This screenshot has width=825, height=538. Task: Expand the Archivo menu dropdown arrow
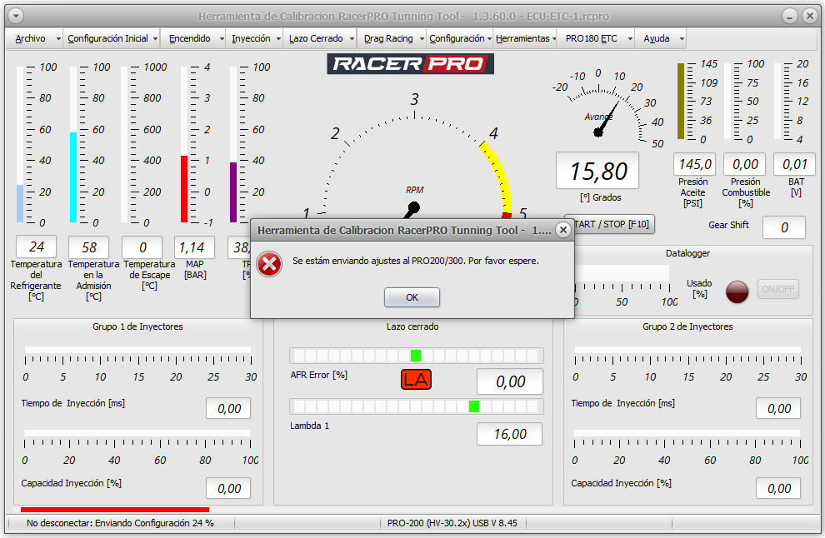click(x=57, y=39)
